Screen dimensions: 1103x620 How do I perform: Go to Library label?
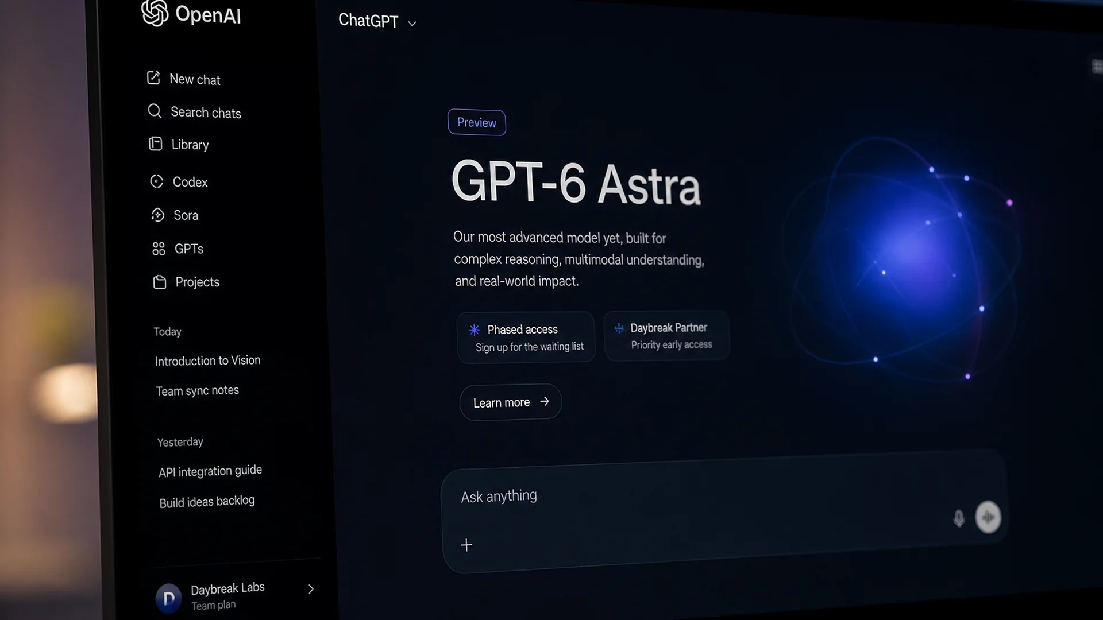[x=190, y=145]
